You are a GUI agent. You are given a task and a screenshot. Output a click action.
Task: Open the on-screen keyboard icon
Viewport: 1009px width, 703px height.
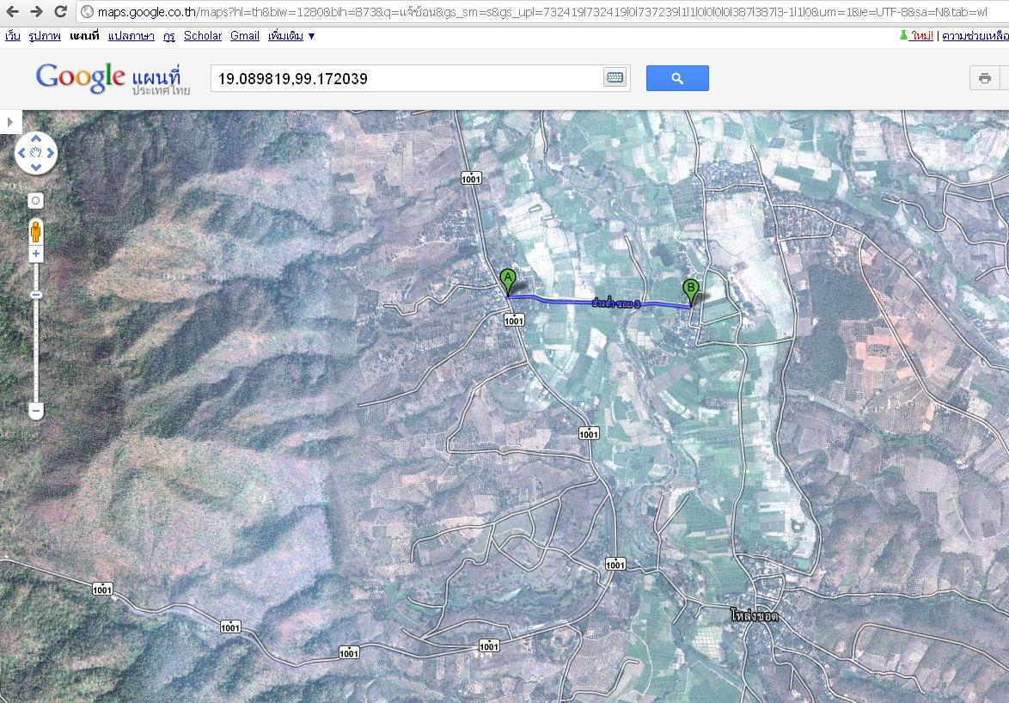615,78
